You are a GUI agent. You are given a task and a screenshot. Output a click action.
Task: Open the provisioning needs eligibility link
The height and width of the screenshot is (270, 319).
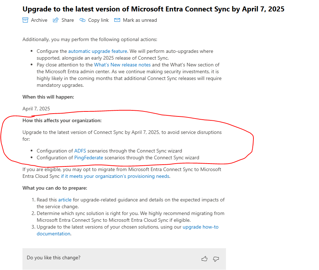coord(115,176)
